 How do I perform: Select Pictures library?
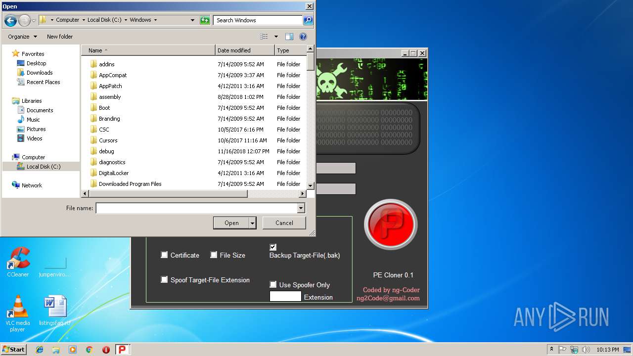(x=36, y=129)
